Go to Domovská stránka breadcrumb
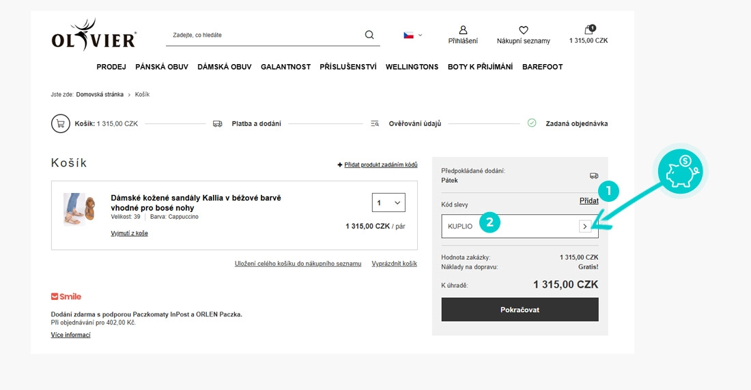 (x=100, y=95)
